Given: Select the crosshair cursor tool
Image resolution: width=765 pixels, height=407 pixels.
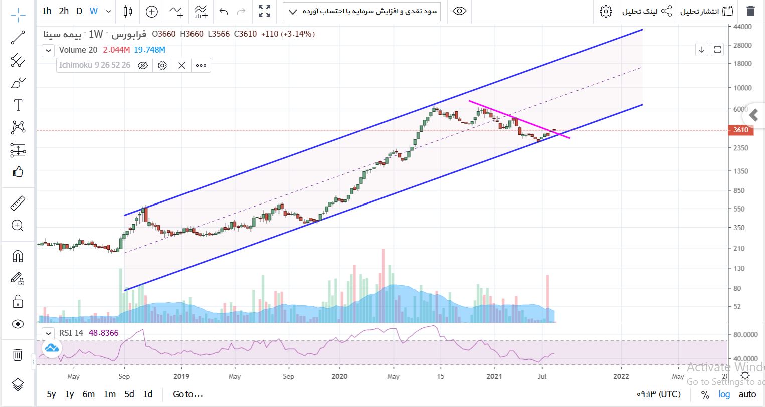Looking at the screenshot, I should click(18, 15).
